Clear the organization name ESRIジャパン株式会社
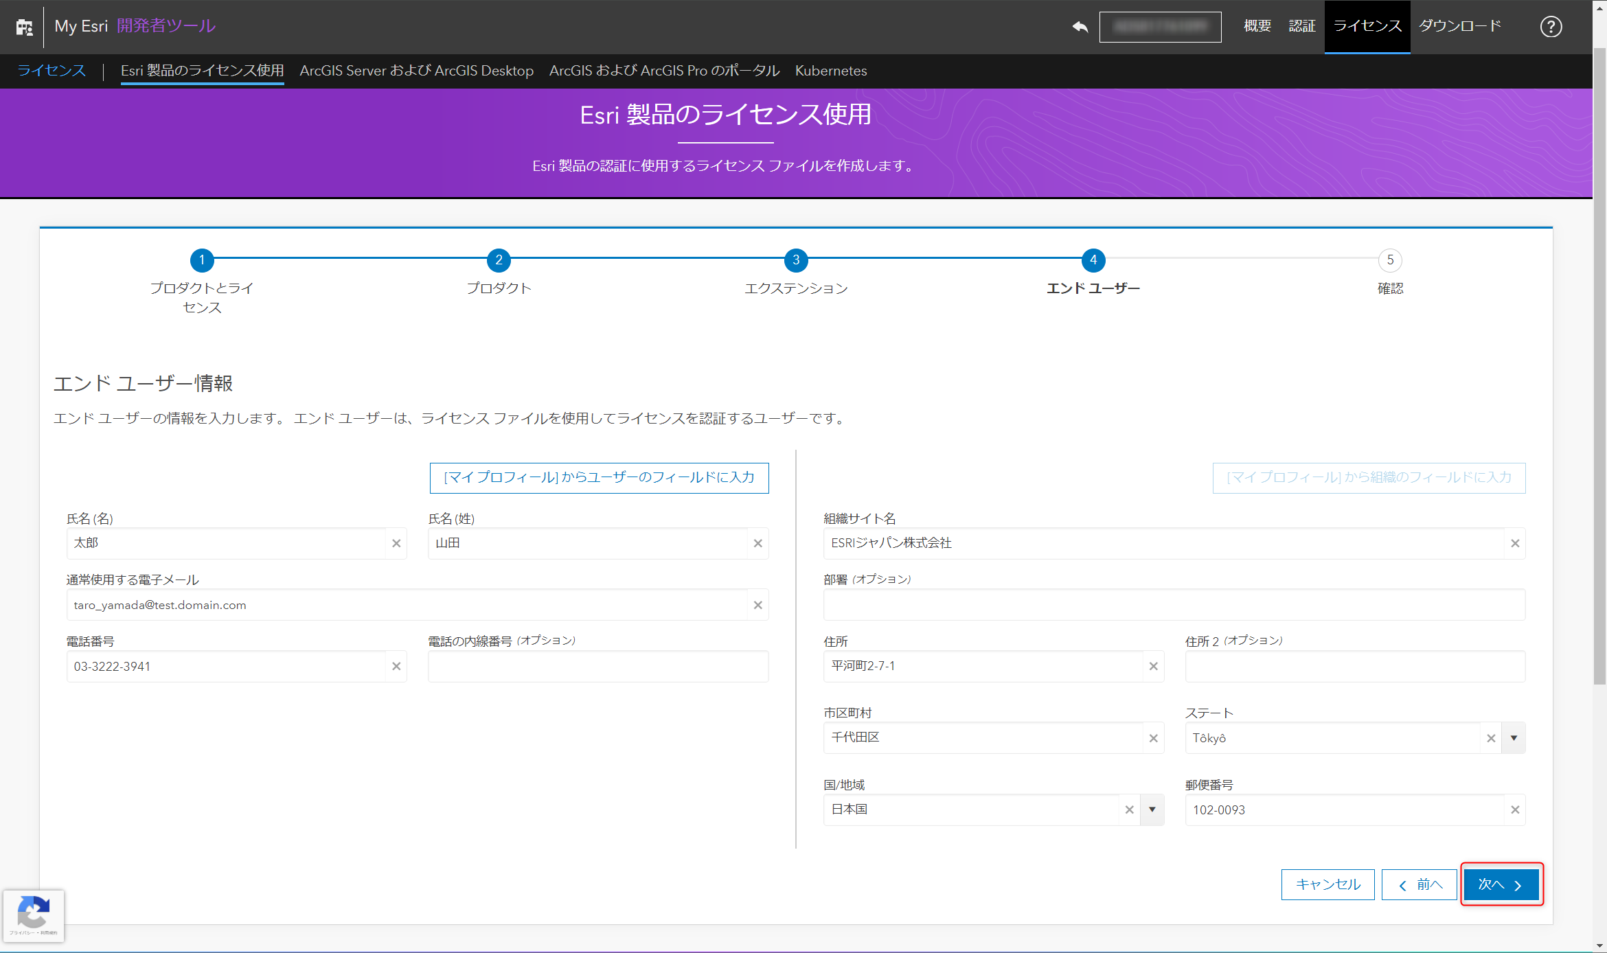The image size is (1607, 953). [1515, 543]
